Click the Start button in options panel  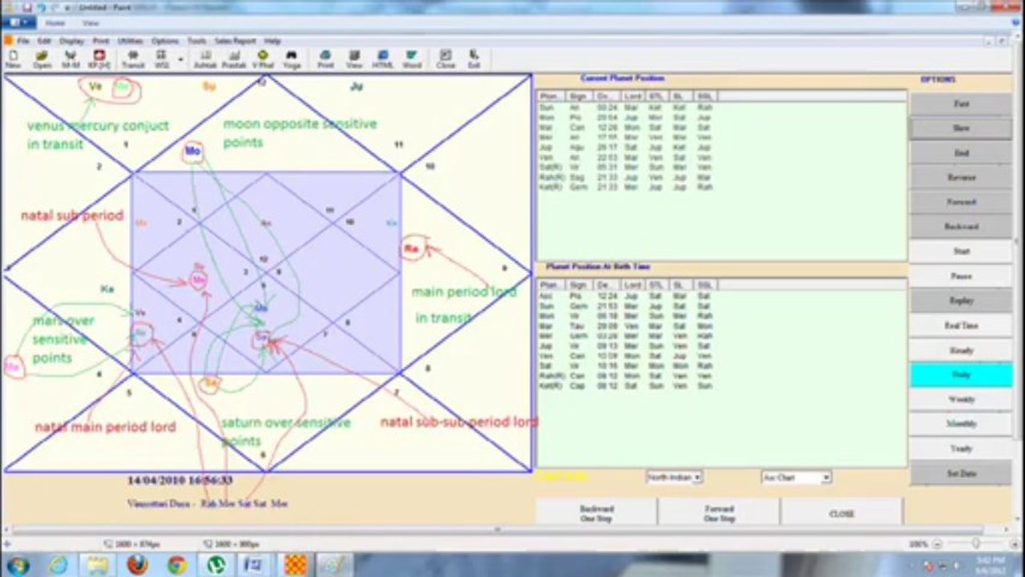961,252
